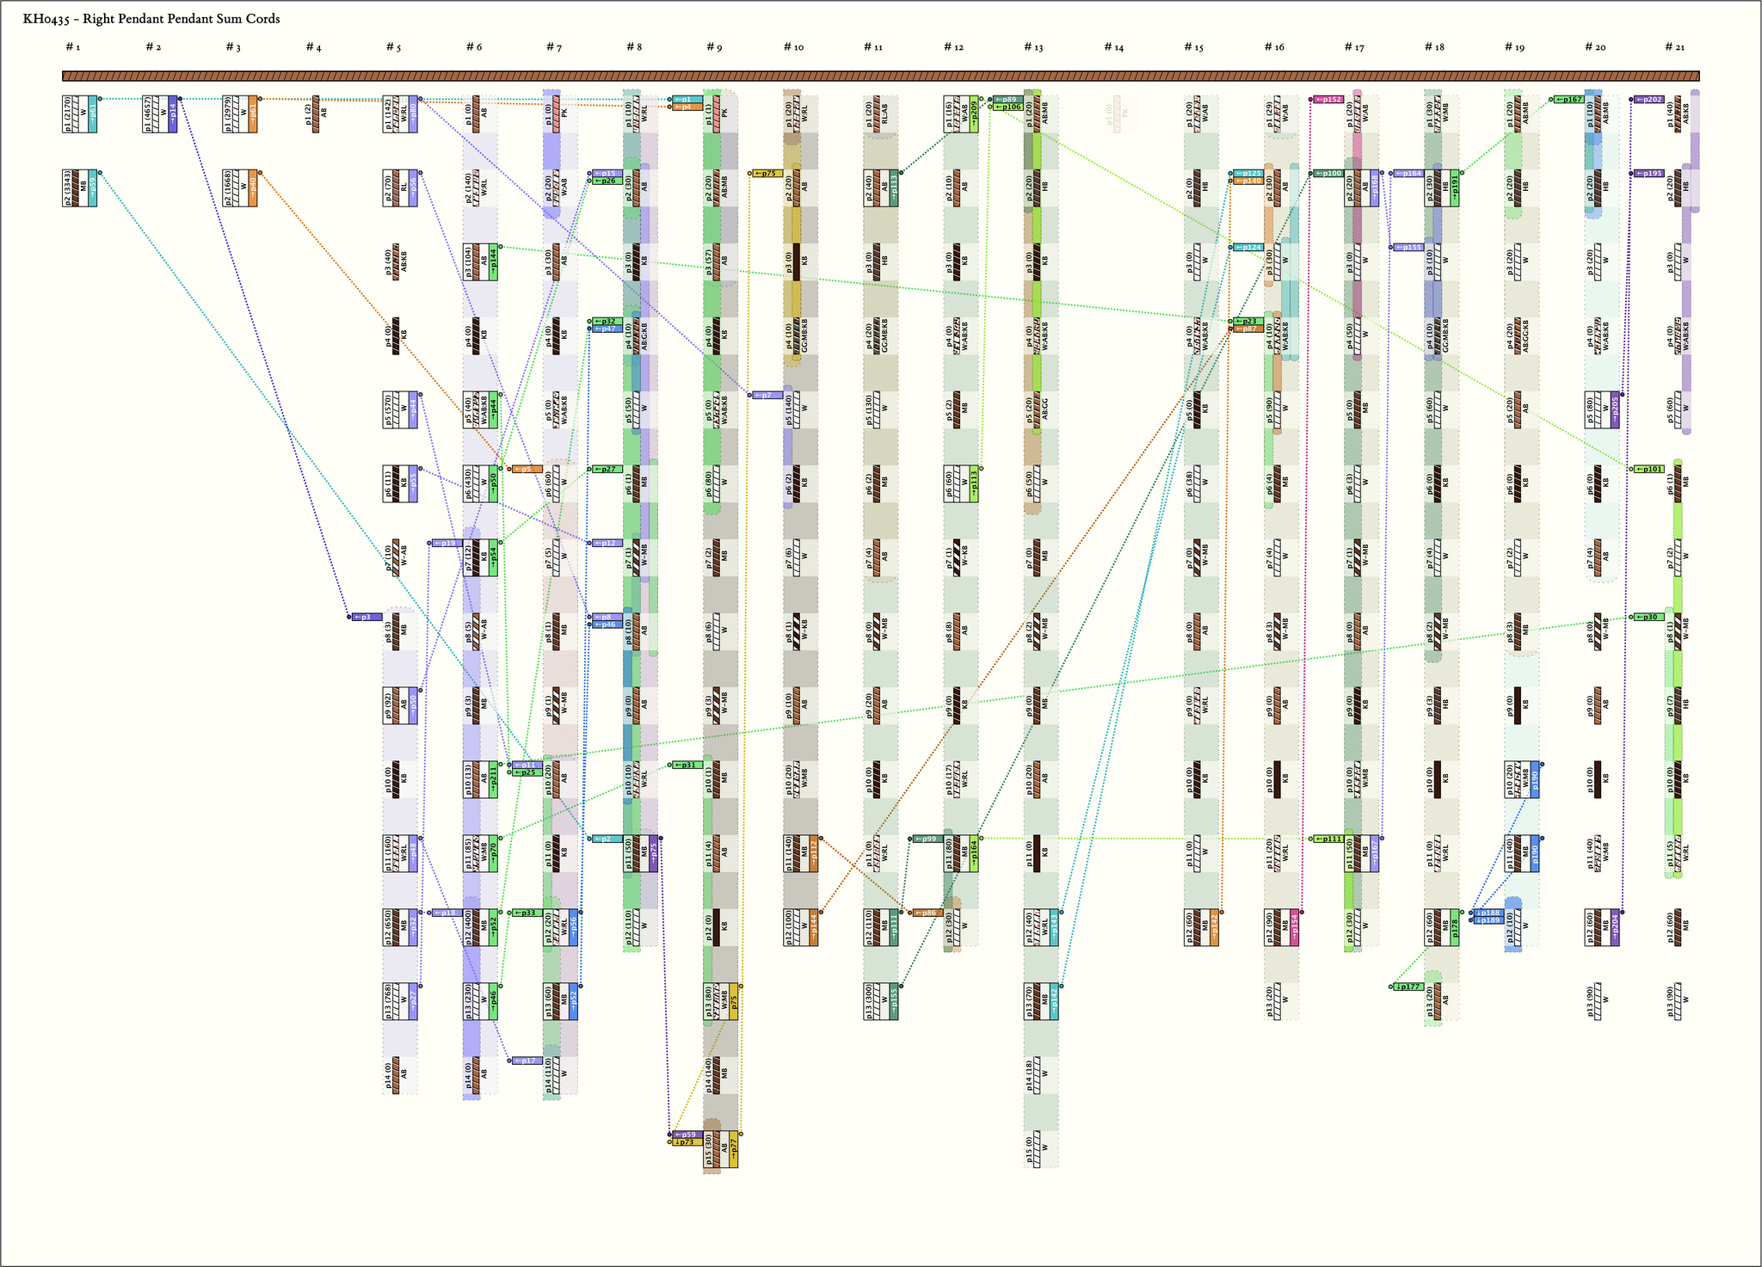Click the # 21 group header
The height and width of the screenshot is (1267, 1762).
tap(1675, 47)
